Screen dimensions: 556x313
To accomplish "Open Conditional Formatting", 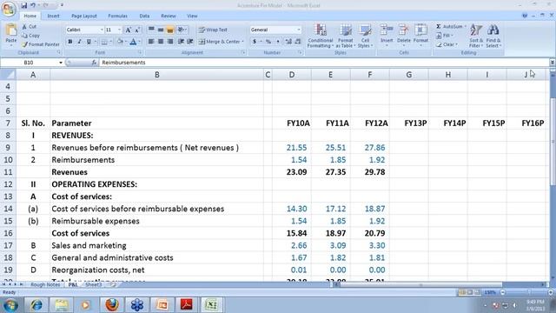I will [x=321, y=36].
